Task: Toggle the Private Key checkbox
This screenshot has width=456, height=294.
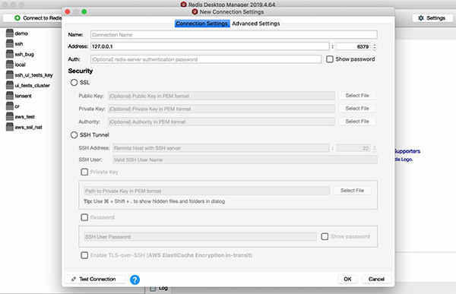Action: coord(84,172)
